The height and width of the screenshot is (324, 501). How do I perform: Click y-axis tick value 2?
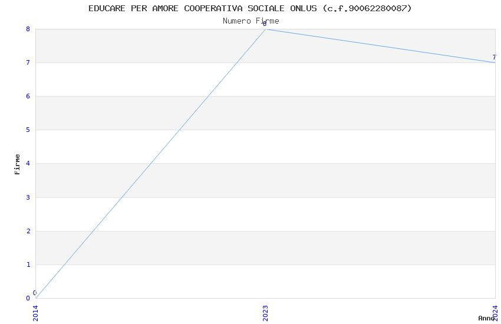coord(28,231)
